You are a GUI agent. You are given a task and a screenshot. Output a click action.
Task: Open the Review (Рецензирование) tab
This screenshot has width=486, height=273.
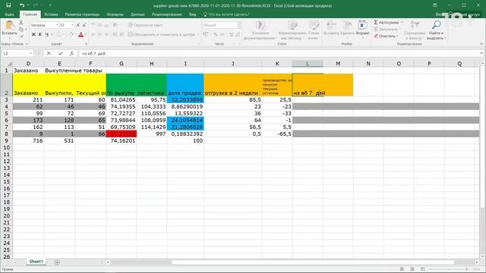167,14
